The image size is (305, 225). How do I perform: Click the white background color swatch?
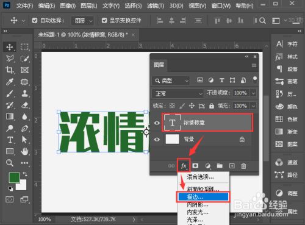(23, 186)
